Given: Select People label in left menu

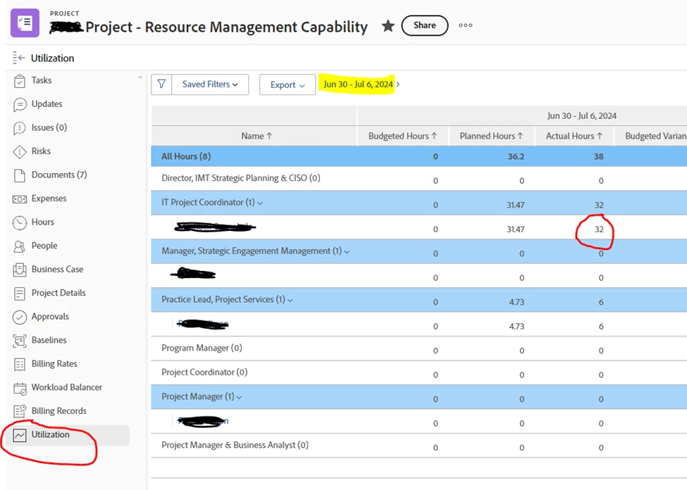Looking at the screenshot, I should tap(44, 246).
